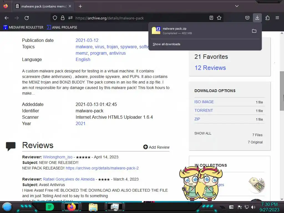This screenshot has height=213, width=284.
Task: Click scrollbar down arrow
Action: click(x=282, y=199)
